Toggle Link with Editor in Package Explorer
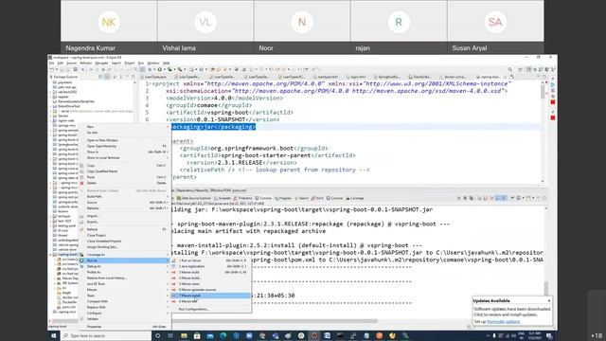This screenshot has width=606, height=341. click(107, 77)
